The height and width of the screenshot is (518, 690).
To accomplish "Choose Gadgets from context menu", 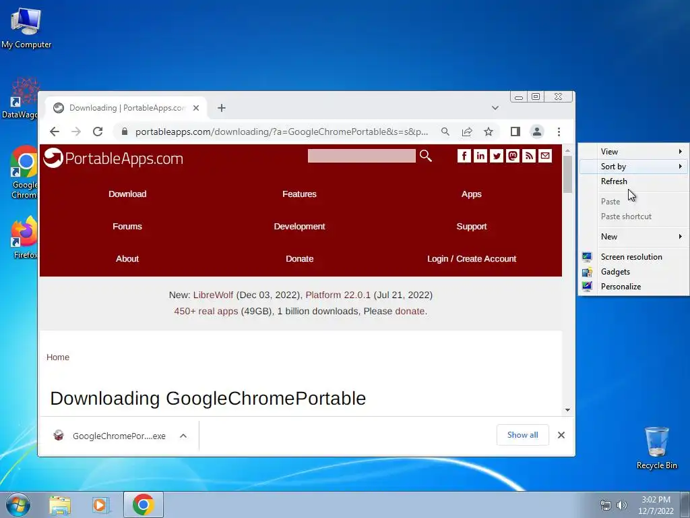I will point(633,272).
